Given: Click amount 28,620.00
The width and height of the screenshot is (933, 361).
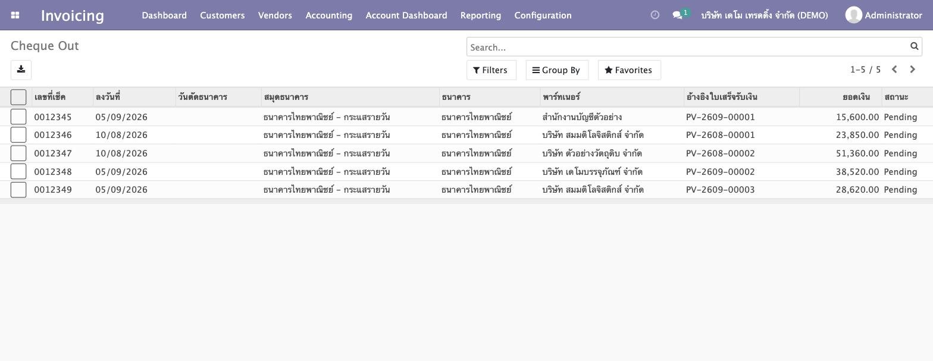Looking at the screenshot, I should pos(857,190).
